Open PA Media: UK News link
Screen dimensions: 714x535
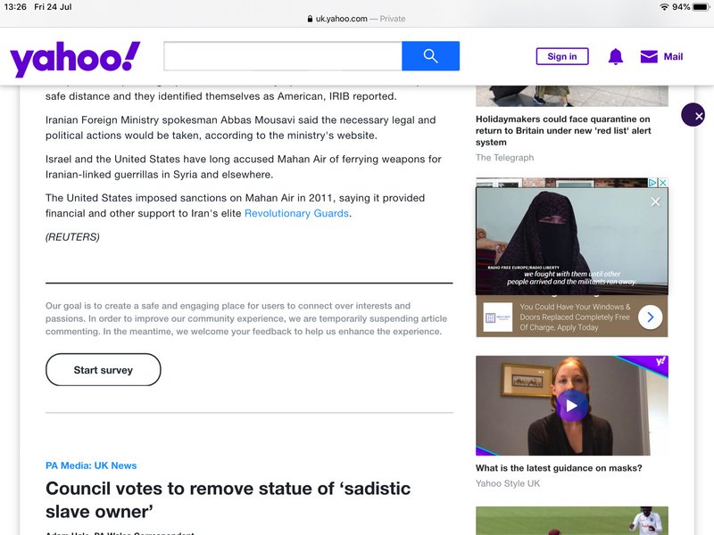click(x=91, y=465)
